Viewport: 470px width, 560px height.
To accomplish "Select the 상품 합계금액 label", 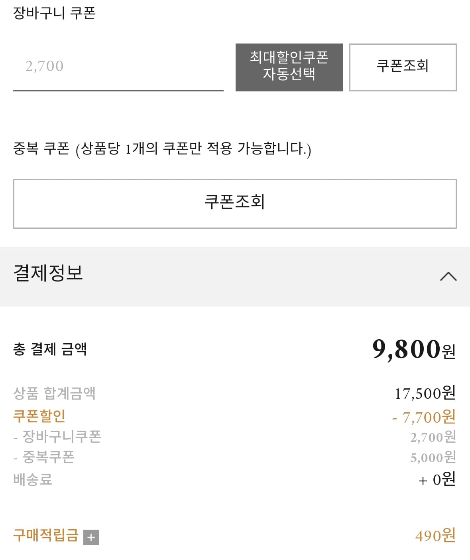I will [54, 393].
